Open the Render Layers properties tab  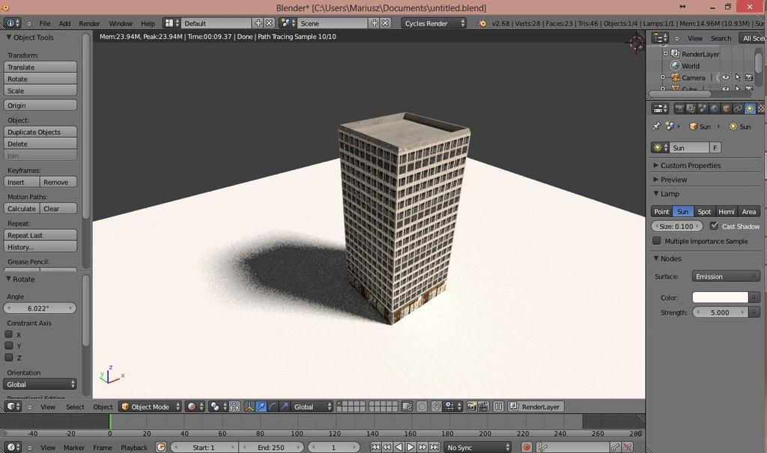click(x=690, y=109)
